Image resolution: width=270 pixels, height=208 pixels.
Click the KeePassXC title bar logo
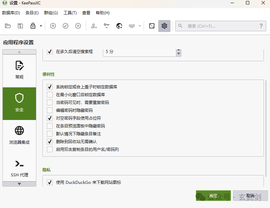[5, 3]
